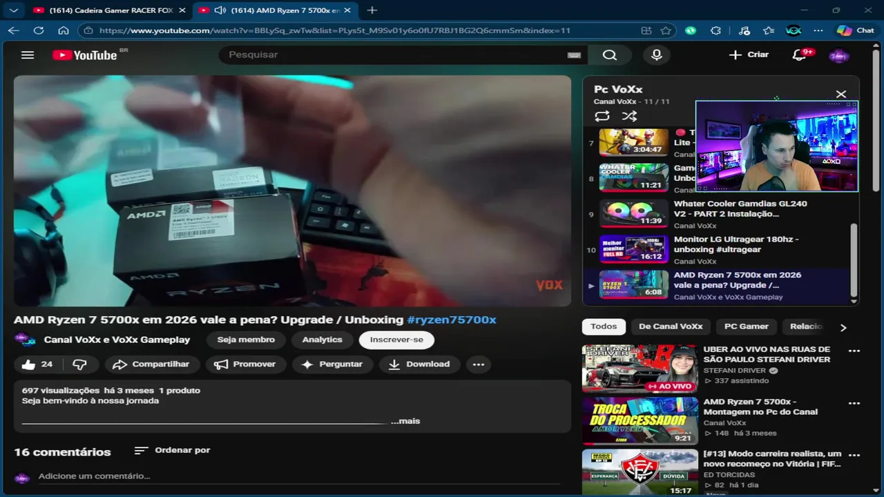Select the De Canal VoXx filter chip
The image size is (884, 497).
[x=671, y=327]
